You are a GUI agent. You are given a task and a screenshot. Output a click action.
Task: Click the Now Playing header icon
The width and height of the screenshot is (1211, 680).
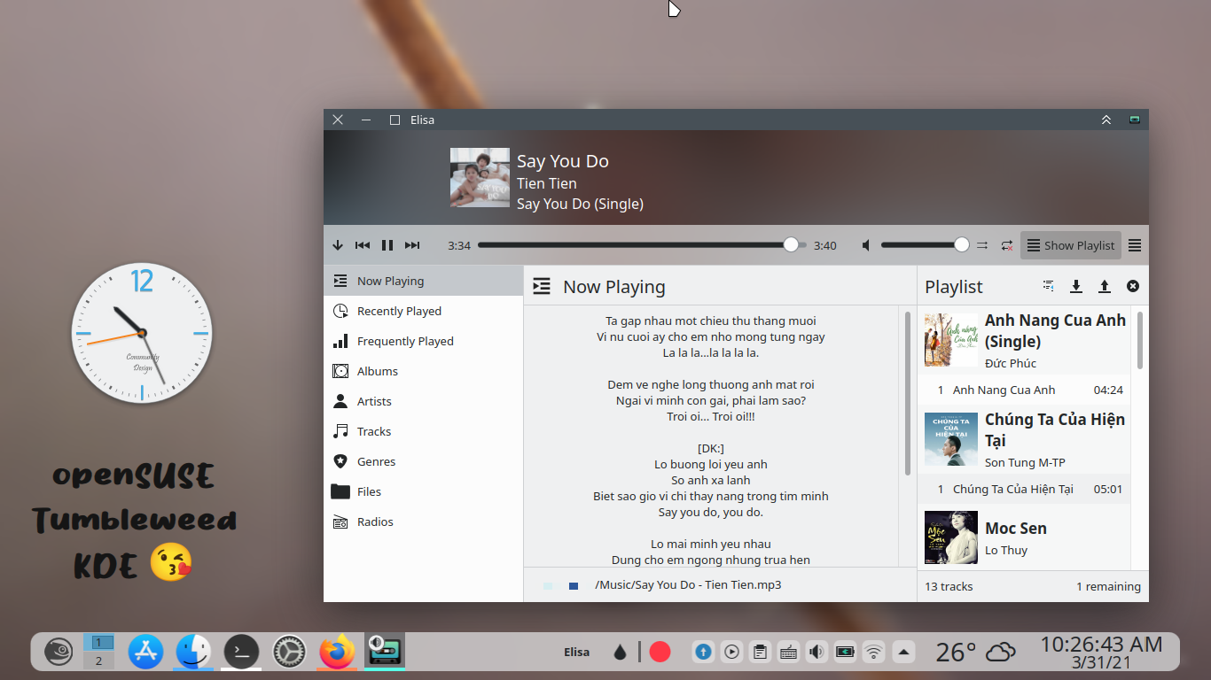541,286
